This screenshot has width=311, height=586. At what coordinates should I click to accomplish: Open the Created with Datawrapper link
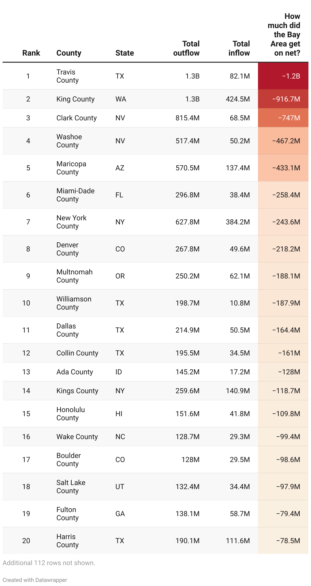pos(35,580)
